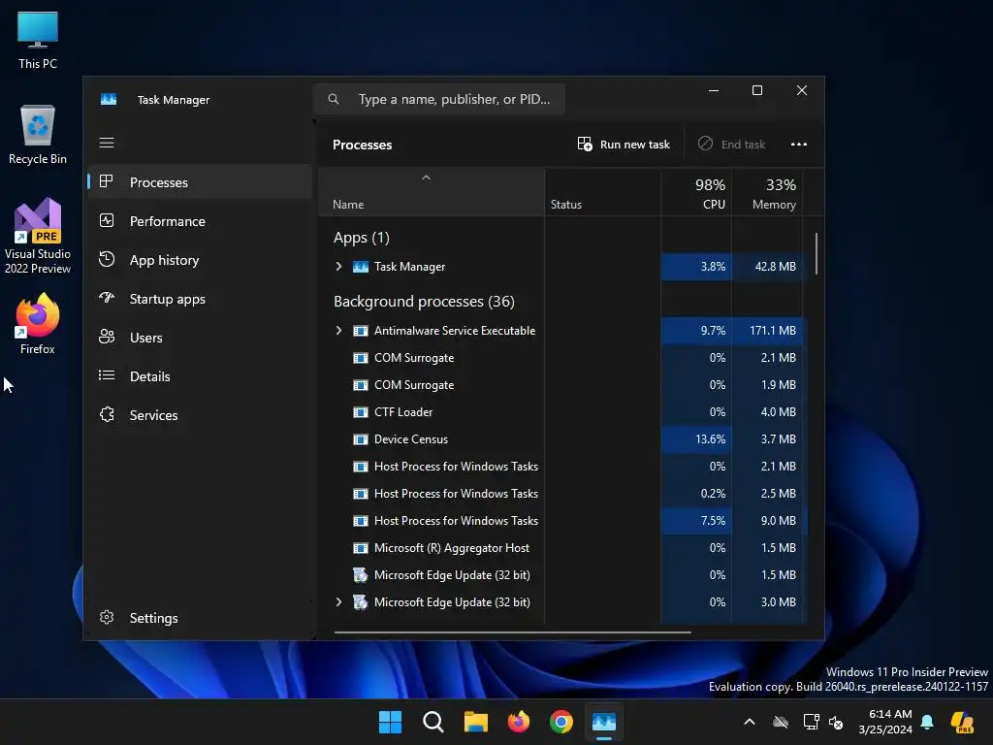Screen dimensions: 993x745
Task: Sort by the Status column header
Action: 602,193
